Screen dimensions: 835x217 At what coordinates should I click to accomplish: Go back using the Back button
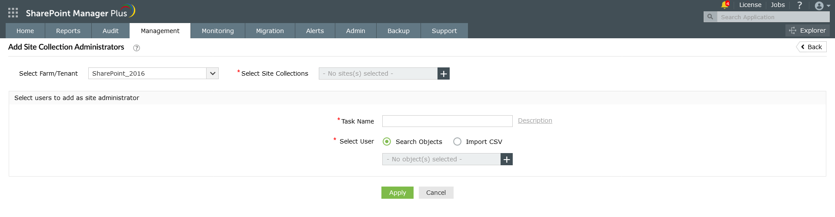[x=812, y=47]
